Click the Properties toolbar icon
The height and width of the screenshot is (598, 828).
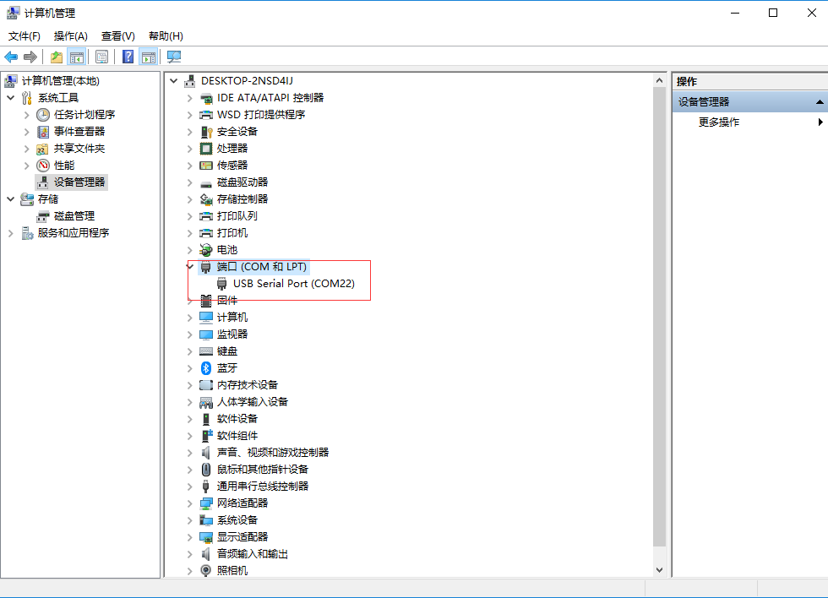tap(102, 57)
